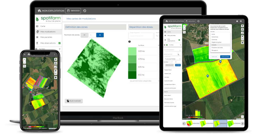255x134 pixels.
Task: Select the 9.79 Ha zone color swatch
Action: pos(132,59)
